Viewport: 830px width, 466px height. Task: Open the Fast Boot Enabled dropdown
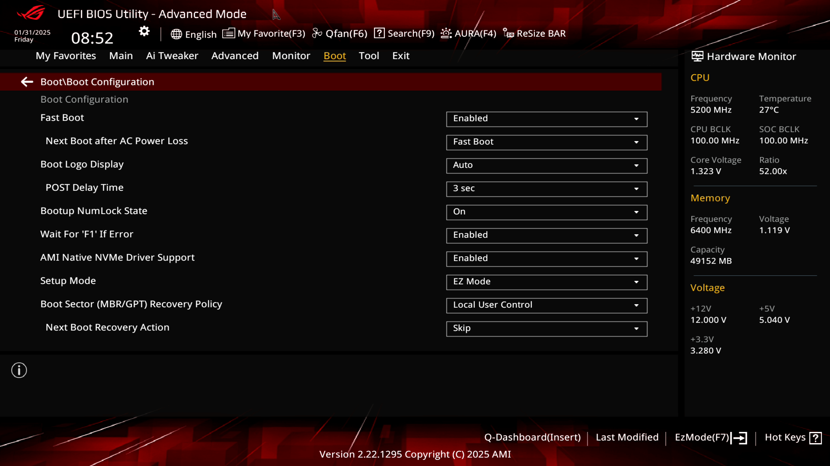click(x=546, y=119)
